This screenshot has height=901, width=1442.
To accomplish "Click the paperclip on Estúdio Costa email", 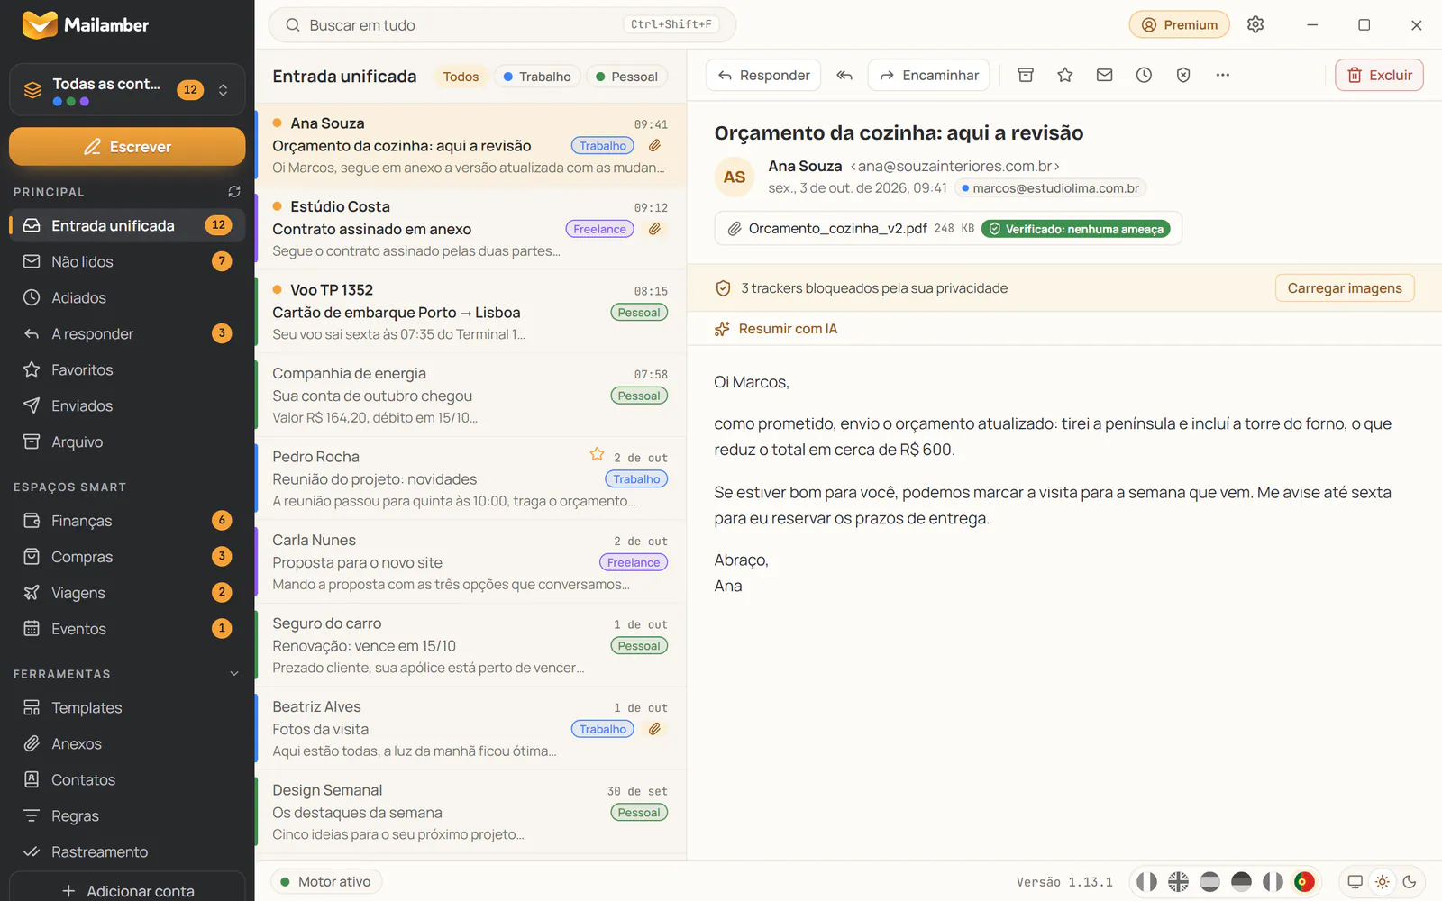I will [655, 229].
